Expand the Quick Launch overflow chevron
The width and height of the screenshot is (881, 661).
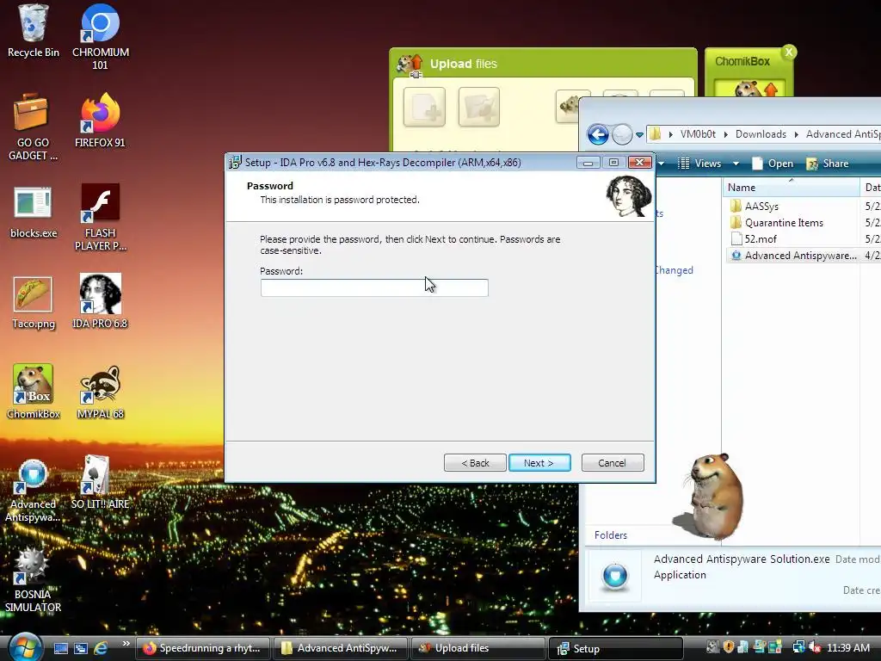(126, 644)
